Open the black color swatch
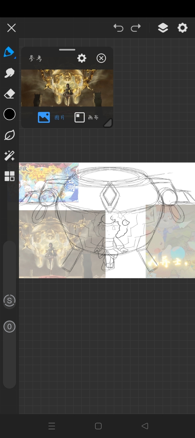 (9, 114)
